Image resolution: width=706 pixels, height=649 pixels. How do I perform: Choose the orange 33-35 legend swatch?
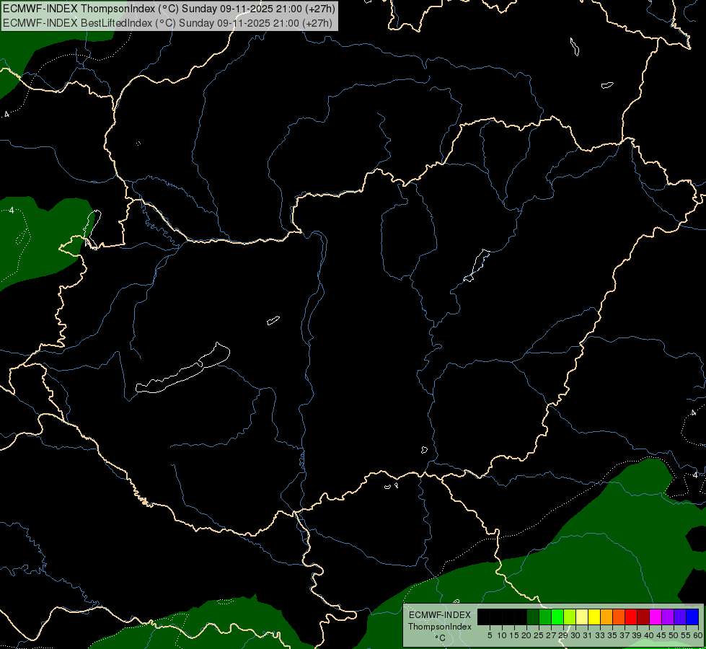coord(606,617)
